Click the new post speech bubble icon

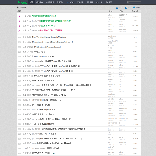coord(134,8)
